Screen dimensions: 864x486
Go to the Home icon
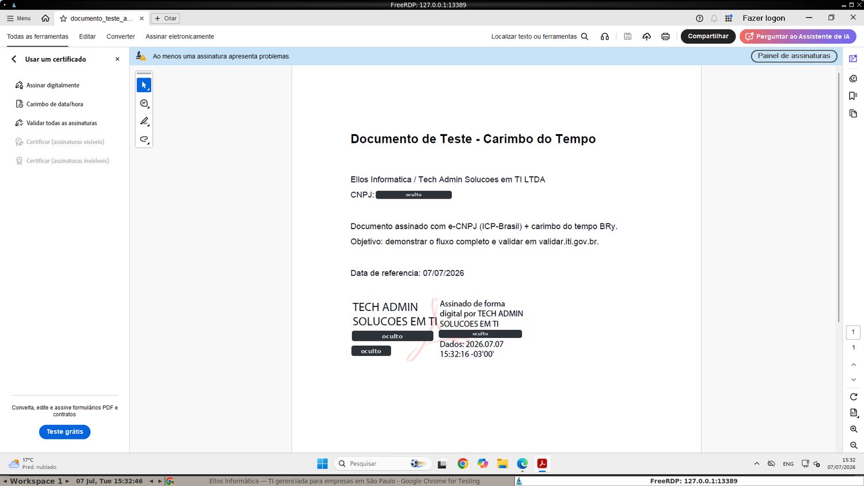(46, 18)
